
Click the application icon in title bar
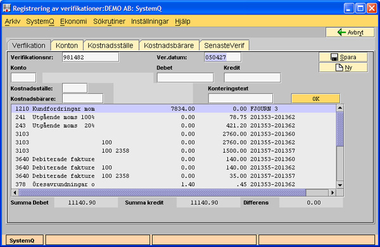click(x=6, y=8)
